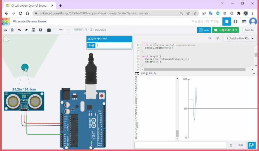
Task: Open the browser extensions puzzle icon
Action: [239, 13]
